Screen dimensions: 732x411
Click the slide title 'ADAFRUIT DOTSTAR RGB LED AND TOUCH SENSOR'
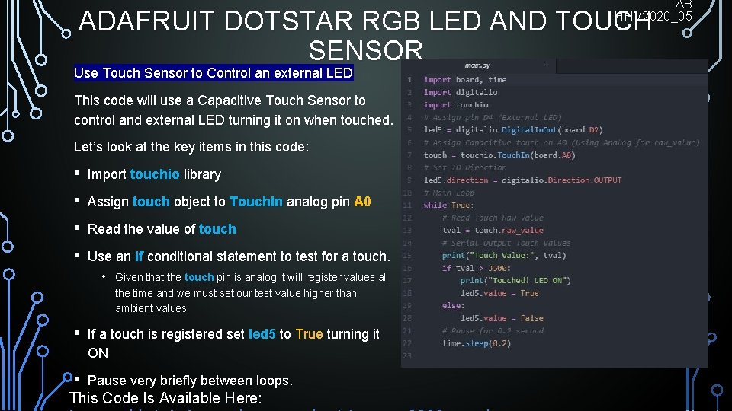pyautogui.click(x=365, y=35)
